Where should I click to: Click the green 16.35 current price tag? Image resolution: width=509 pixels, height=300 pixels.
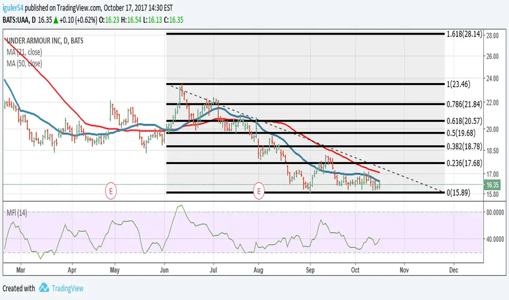click(492, 185)
